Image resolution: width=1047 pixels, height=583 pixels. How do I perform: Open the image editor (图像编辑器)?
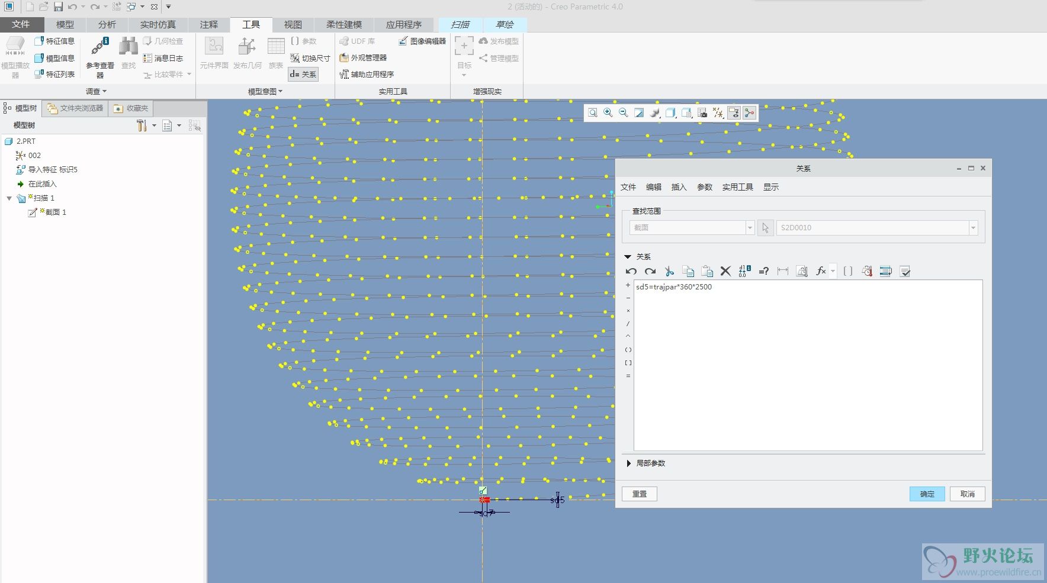[x=422, y=41]
